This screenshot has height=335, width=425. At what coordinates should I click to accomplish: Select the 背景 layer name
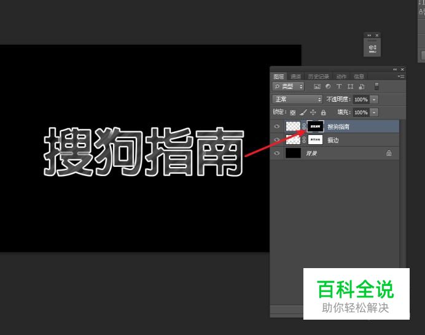coord(311,153)
